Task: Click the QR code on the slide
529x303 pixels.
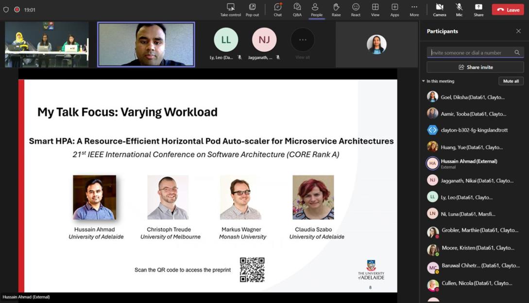Action: 252,270
